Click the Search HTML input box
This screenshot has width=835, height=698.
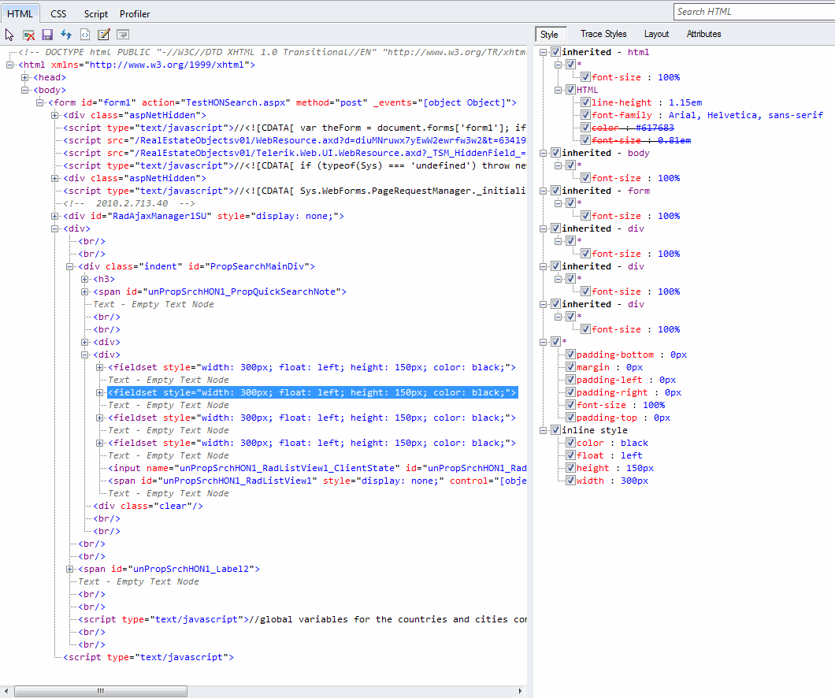click(x=753, y=12)
